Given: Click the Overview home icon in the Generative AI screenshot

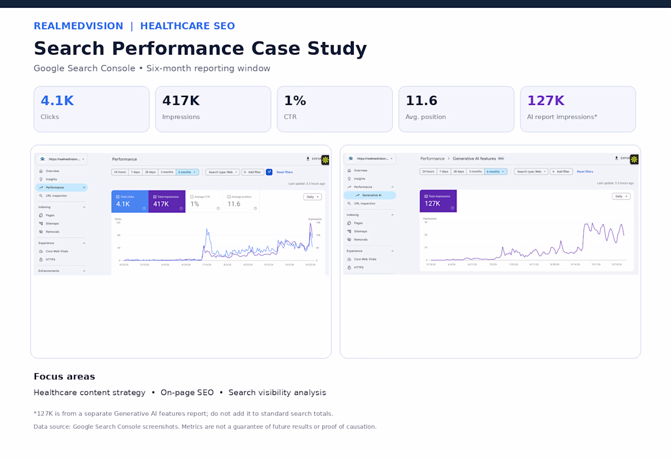Looking at the screenshot, I should (349, 171).
